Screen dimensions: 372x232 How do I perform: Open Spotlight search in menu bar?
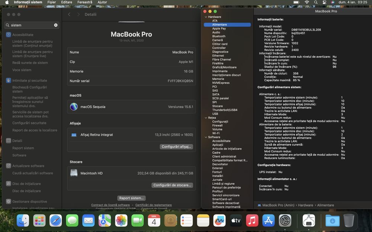coord(316,2)
